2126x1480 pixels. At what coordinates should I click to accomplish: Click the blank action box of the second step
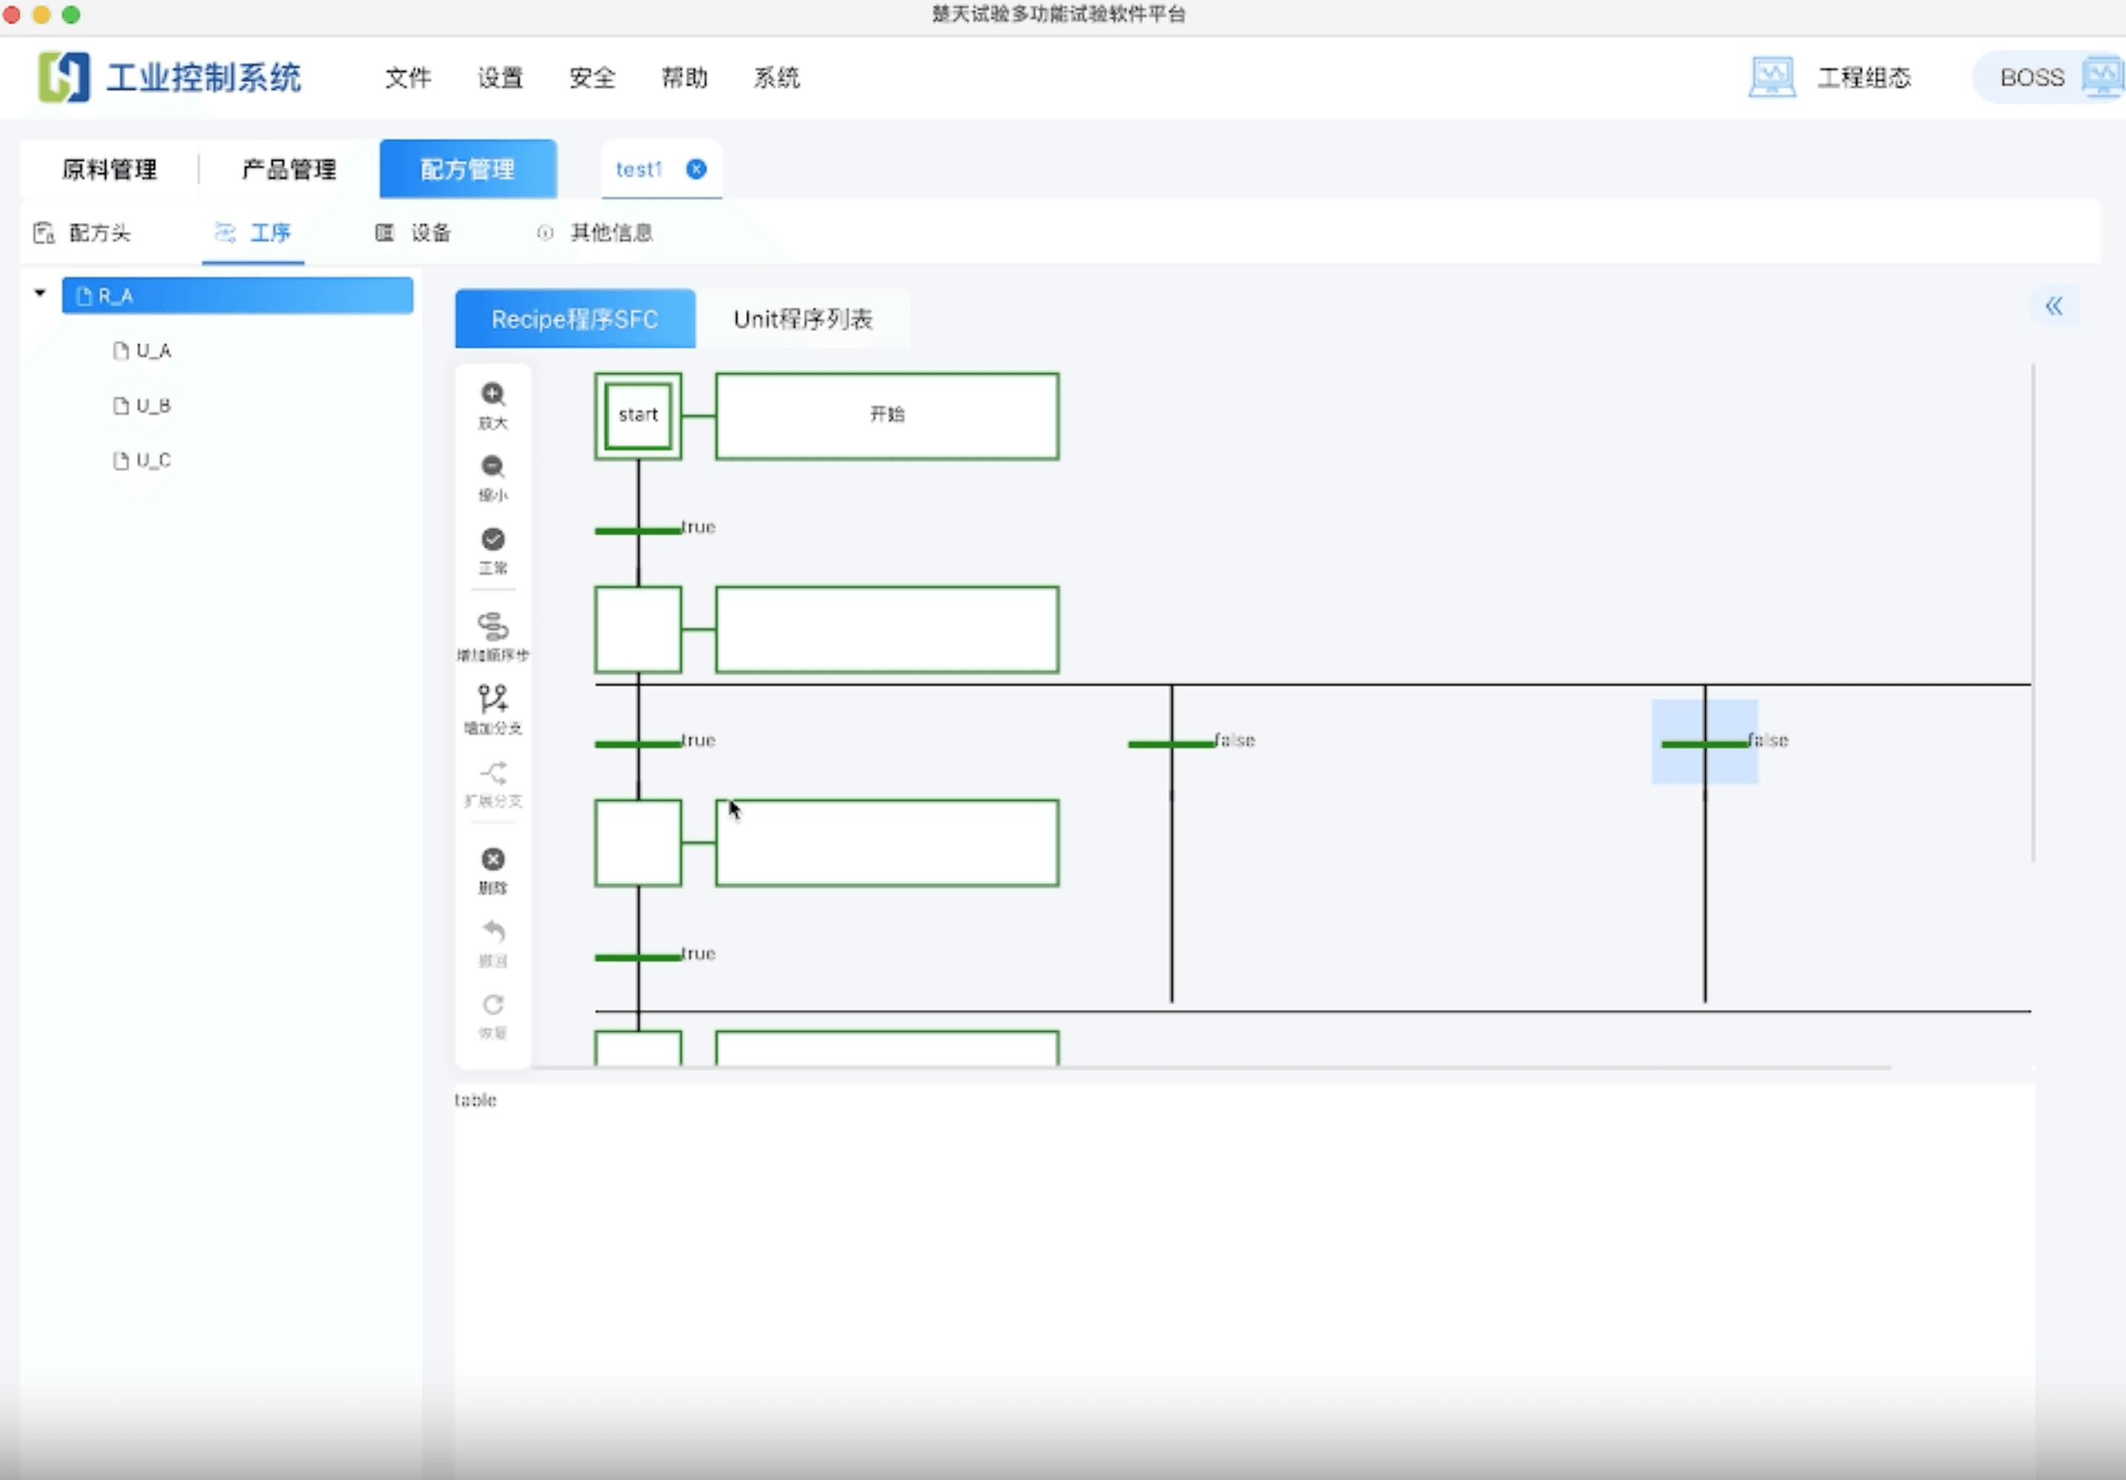887,629
